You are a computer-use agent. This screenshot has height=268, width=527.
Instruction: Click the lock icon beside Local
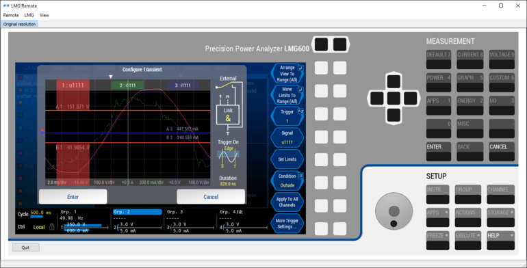point(52,227)
